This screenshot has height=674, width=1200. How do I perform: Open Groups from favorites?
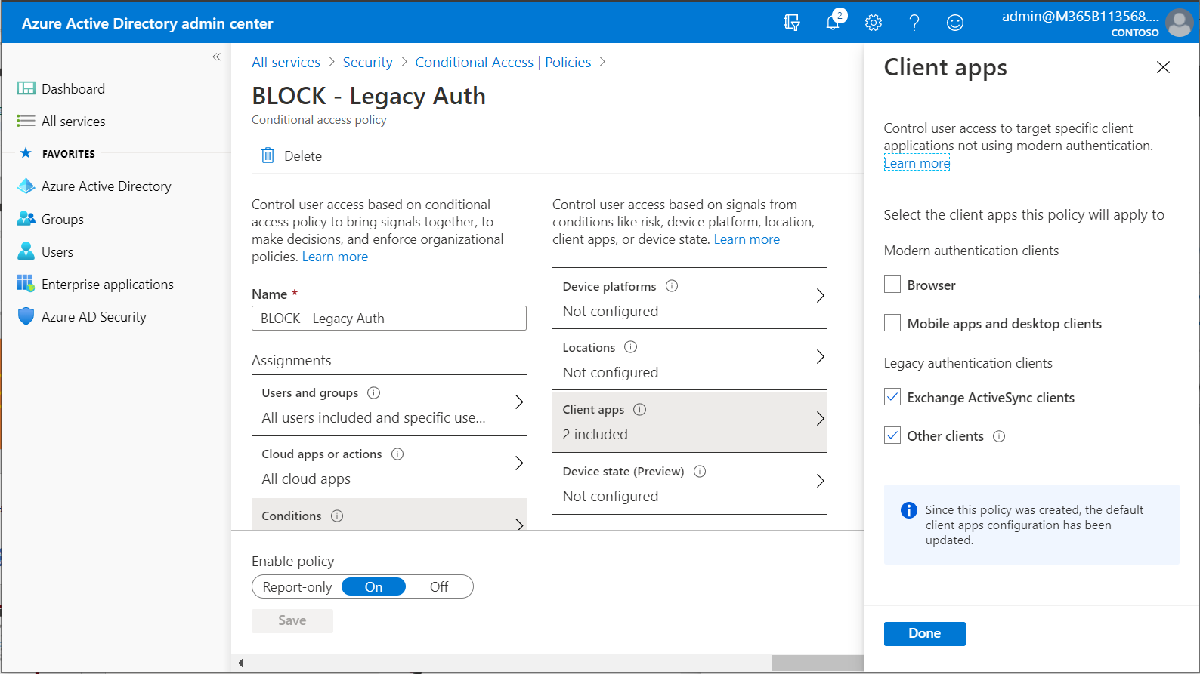(x=62, y=219)
